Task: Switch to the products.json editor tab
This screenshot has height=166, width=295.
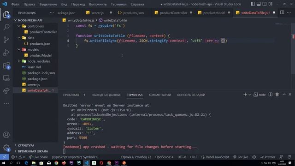Action: (133, 13)
